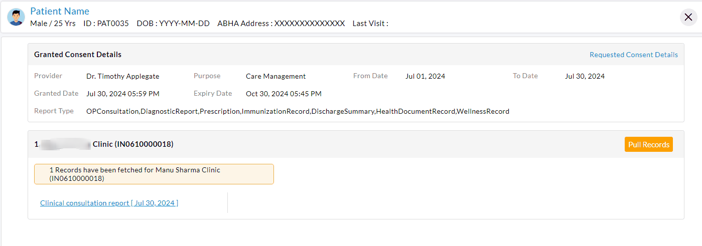The width and height of the screenshot is (702, 246).
Task: Close the consent details panel with X
Action: click(688, 17)
